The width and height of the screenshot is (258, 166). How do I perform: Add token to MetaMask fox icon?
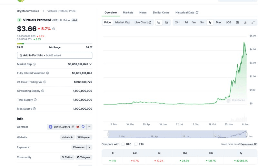click(78, 127)
